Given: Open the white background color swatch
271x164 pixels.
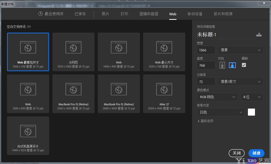Looking at the screenshot, I should [251, 112].
